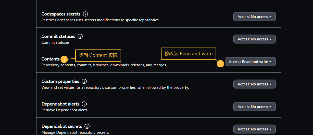Screen dimensions: 313x135
Task: Change the Custom properties access level dropdown
Action: point(254,84)
